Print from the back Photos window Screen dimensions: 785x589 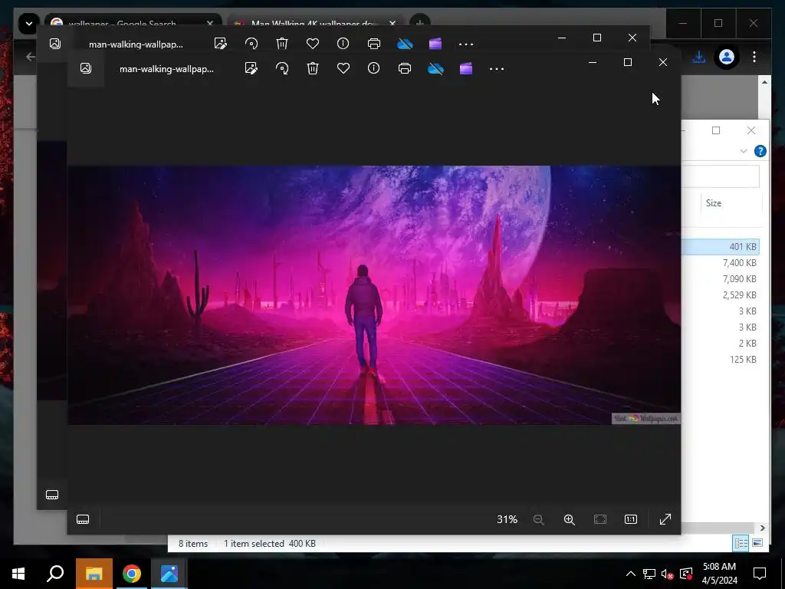(x=374, y=44)
